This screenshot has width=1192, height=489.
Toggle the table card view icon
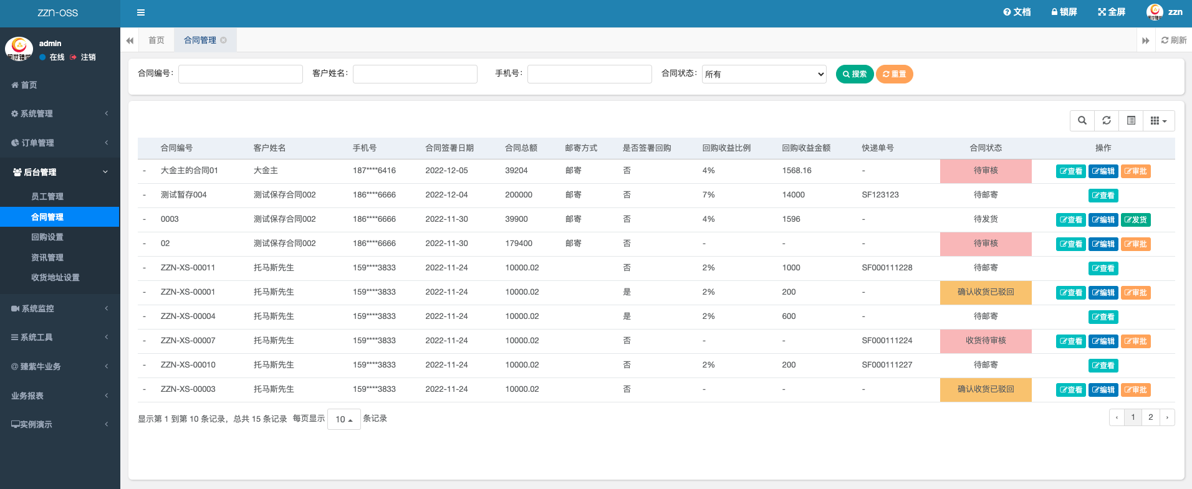tap(1131, 120)
